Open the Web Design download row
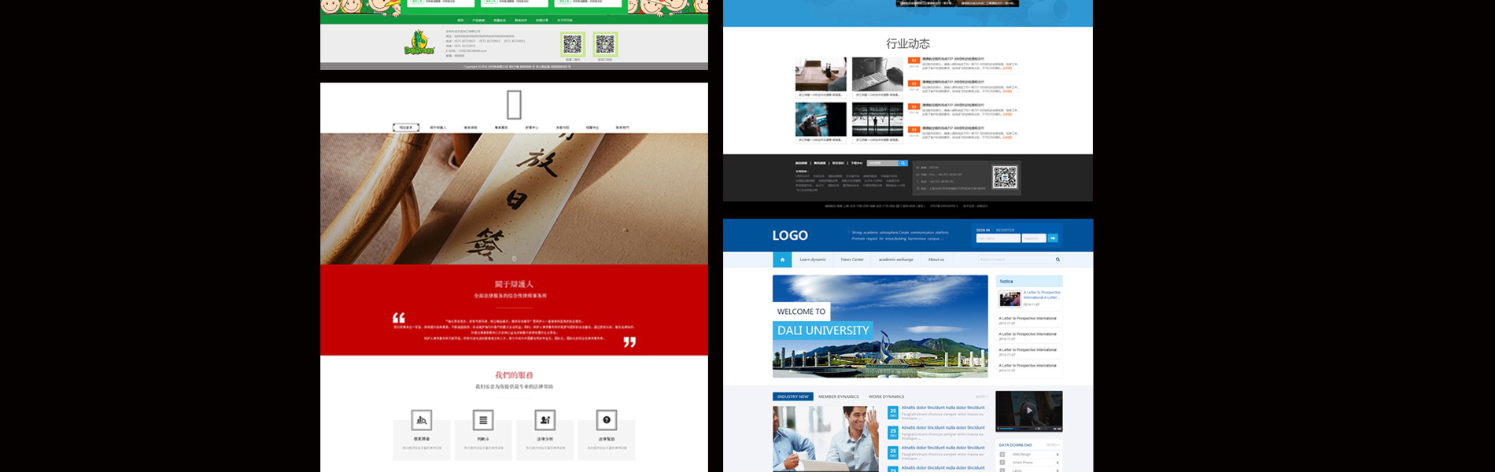The height and width of the screenshot is (472, 1495). pyautogui.click(x=1029, y=455)
